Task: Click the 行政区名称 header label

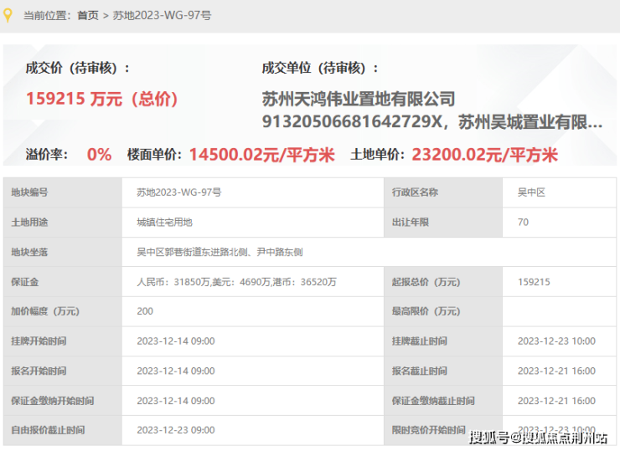Action: point(415,192)
